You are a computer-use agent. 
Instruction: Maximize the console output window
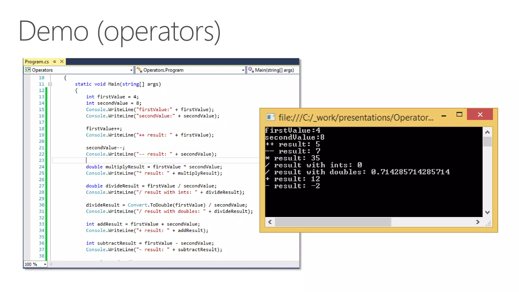coord(459,115)
